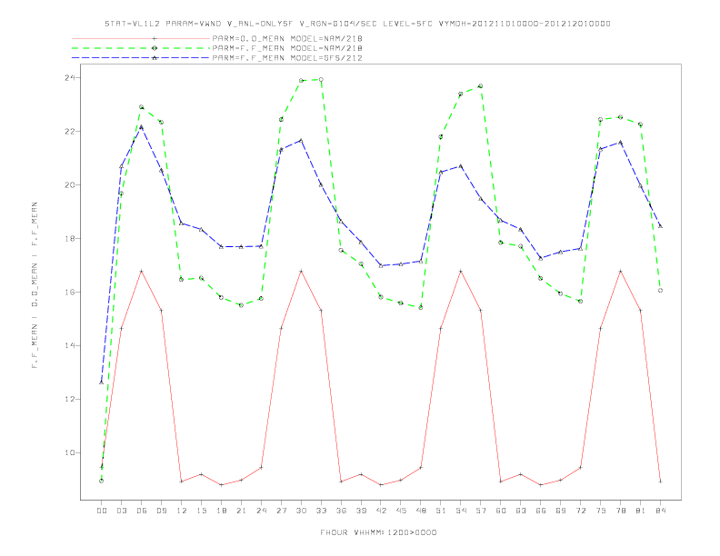Click blue triangle data point at hour 42
Screen dimensions: 720x556
(x=381, y=265)
